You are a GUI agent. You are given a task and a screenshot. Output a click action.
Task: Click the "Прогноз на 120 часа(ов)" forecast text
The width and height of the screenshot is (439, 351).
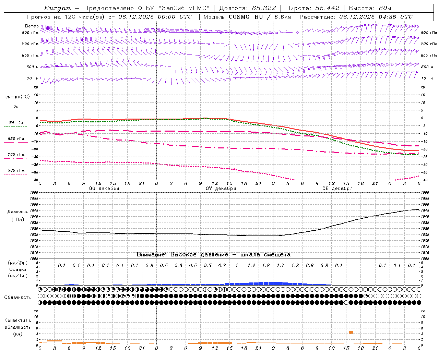[66, 17]
